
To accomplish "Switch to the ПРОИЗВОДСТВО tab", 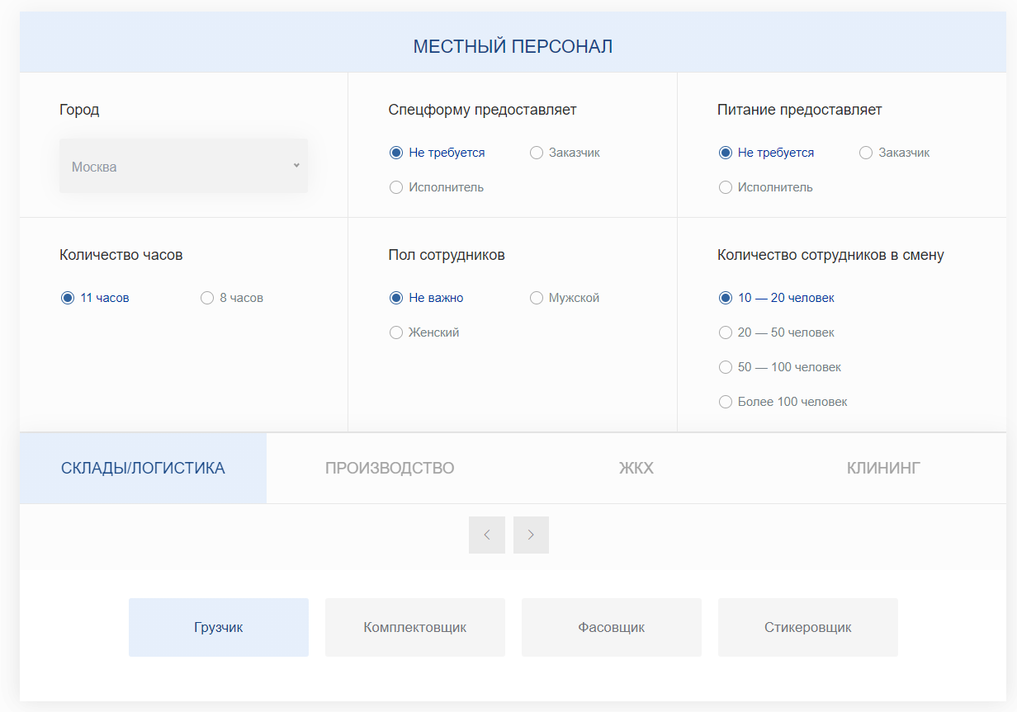I will point(390,468).
